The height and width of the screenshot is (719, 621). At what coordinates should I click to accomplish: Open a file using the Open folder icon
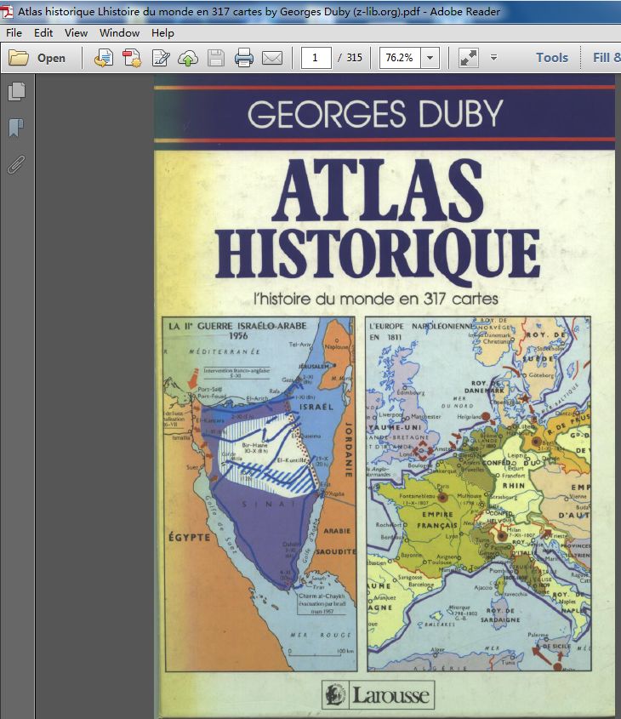pos(19,58)
